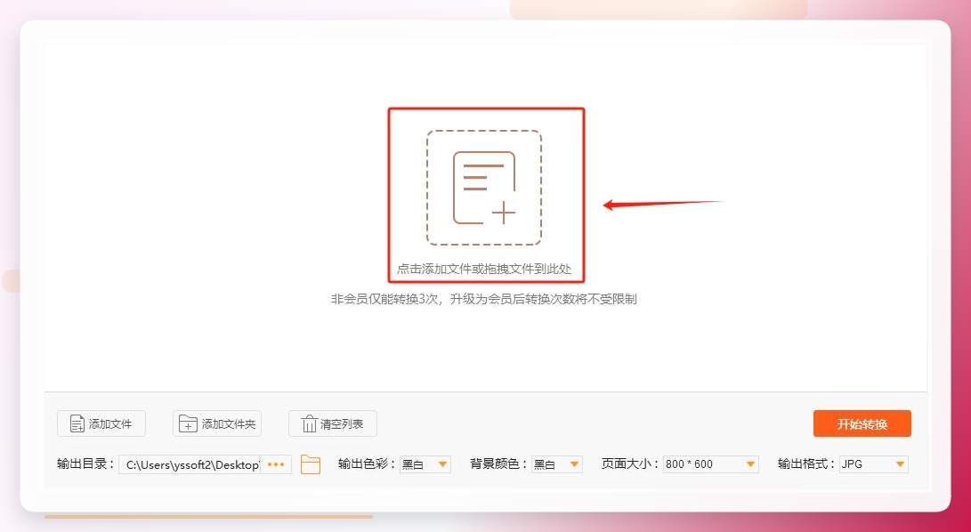Viewport: 971px width, 532px height.
Task: Click the three-dots browse button for output directory
Action: (x=276, y=463)
